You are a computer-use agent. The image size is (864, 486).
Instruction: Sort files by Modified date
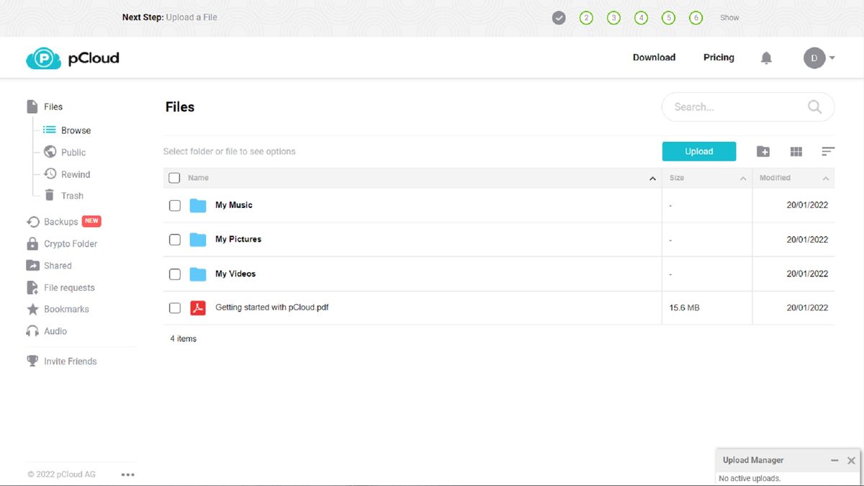[775, 177]
